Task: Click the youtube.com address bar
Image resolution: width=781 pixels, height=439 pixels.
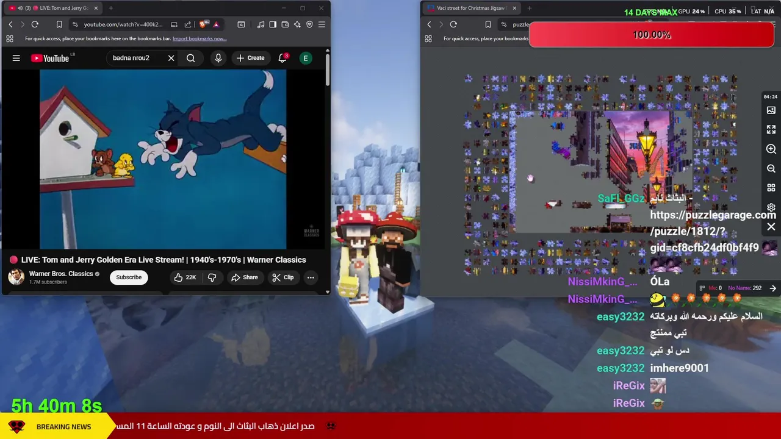Action: click(123, 24)
